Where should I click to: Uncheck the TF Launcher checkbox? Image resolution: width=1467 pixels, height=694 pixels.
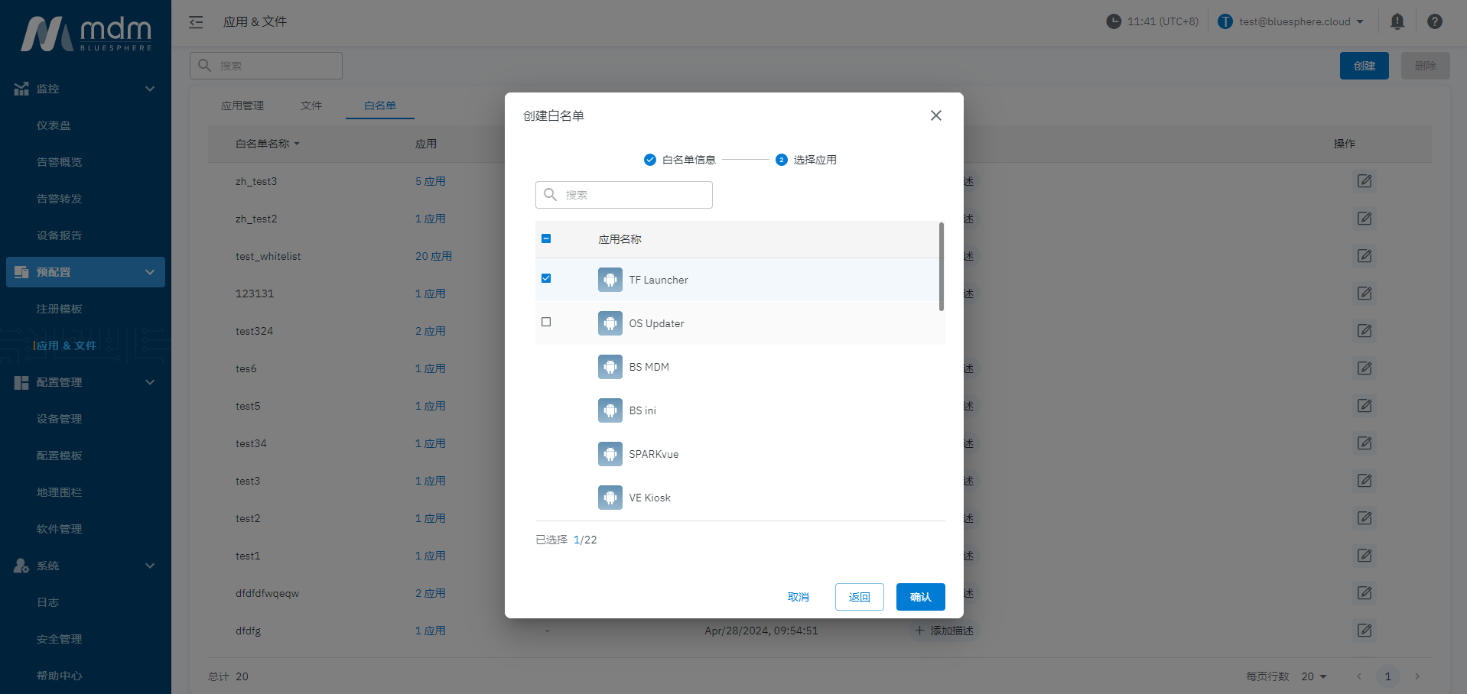(x=546, y=278)
